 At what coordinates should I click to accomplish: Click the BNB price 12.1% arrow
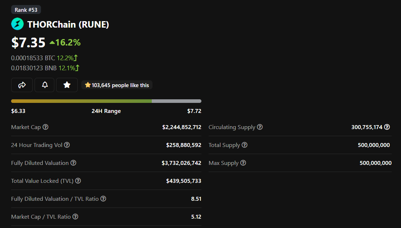(77, 68)
